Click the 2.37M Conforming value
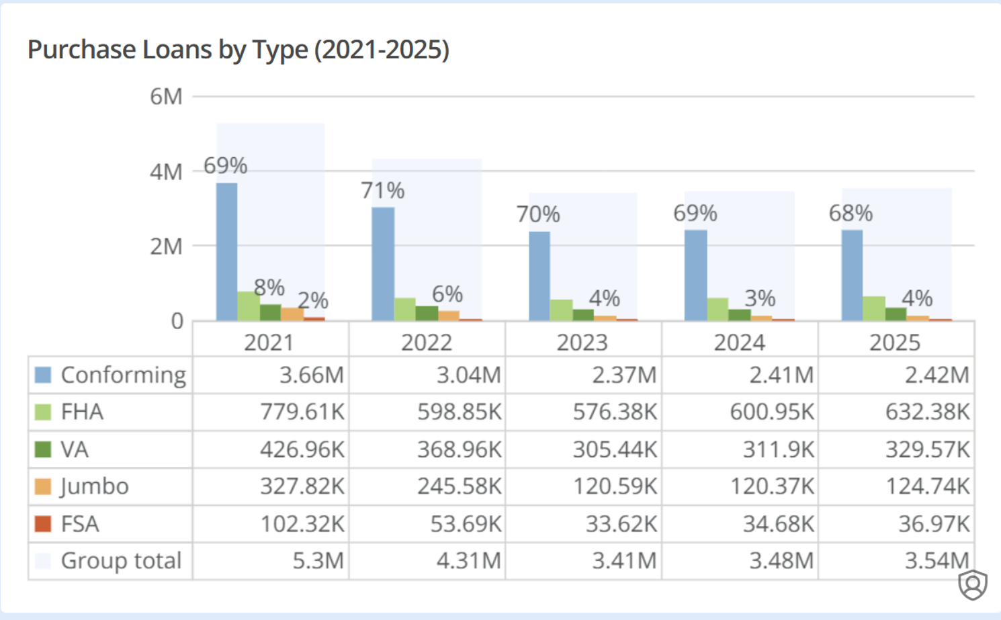The width and height of the screenshot is (1001, 620). pyautogui.click(x=624, y=375)
